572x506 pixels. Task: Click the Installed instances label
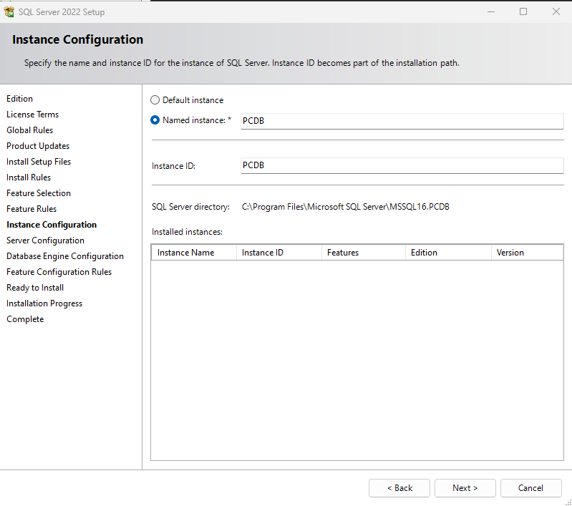187,232
